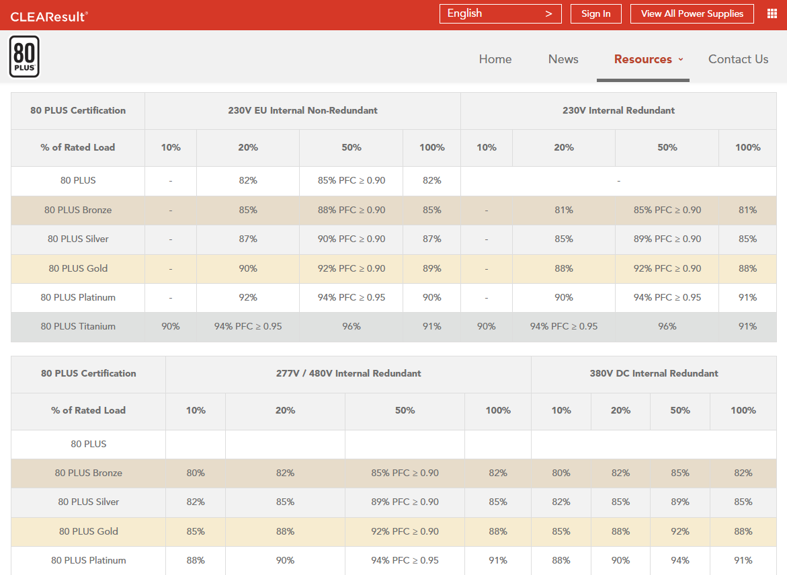Image resolution: width=787 pixels, height=575 pixels.
Task: Navigate to Contact Us
Action: [738, 59]
